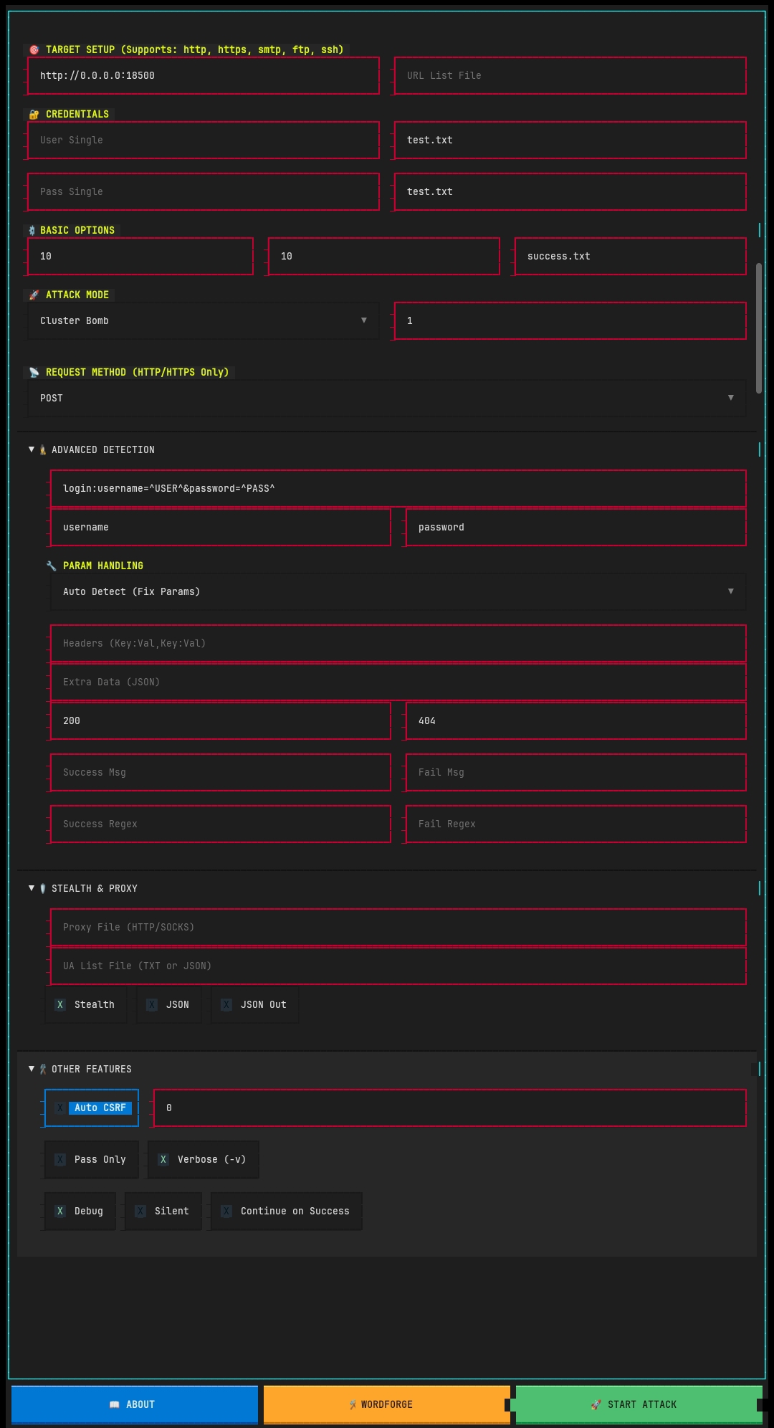Click the password parameter field
The image size is (774, 1428).
[x=576, y=527]
